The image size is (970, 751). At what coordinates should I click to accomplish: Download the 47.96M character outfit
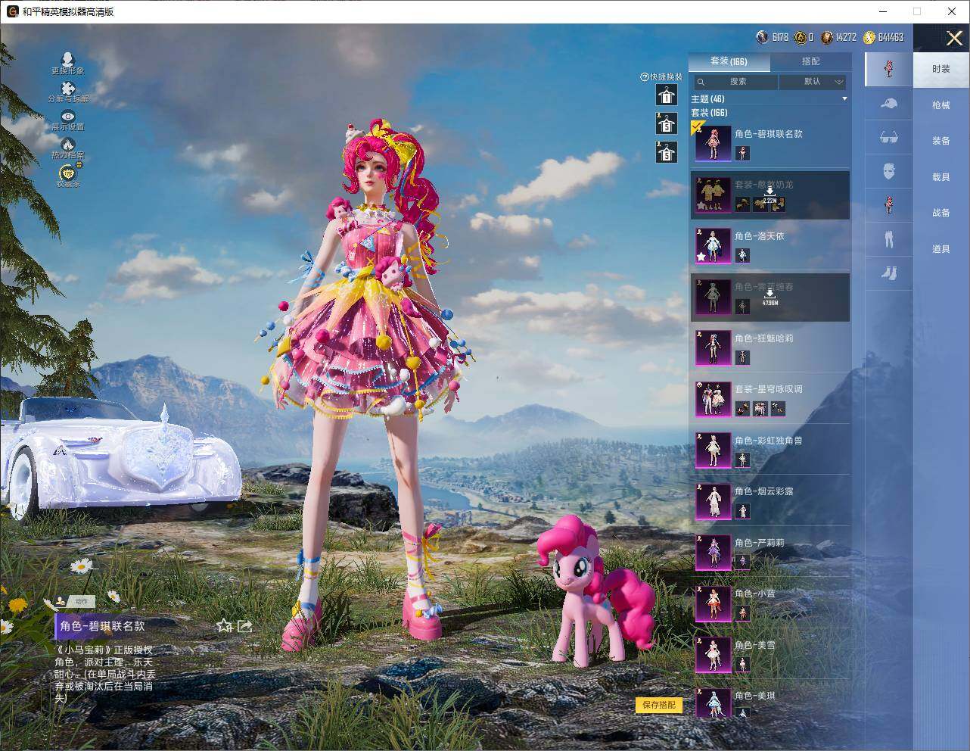(x=769, y=298)
